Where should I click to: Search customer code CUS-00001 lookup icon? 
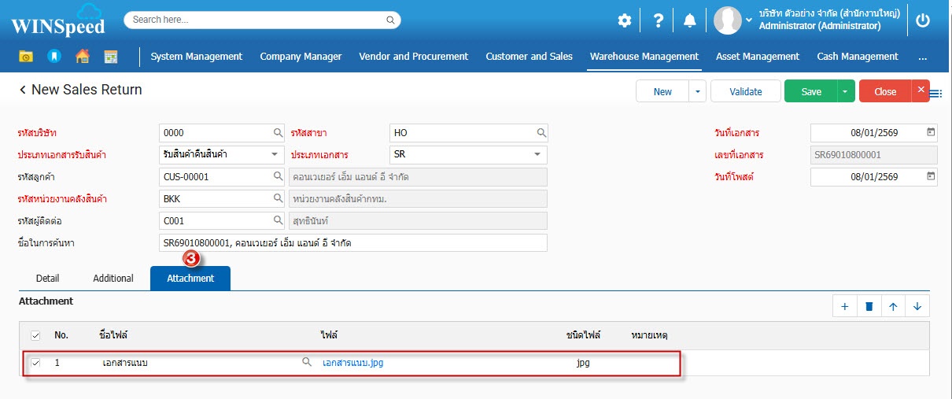(278, 177)
